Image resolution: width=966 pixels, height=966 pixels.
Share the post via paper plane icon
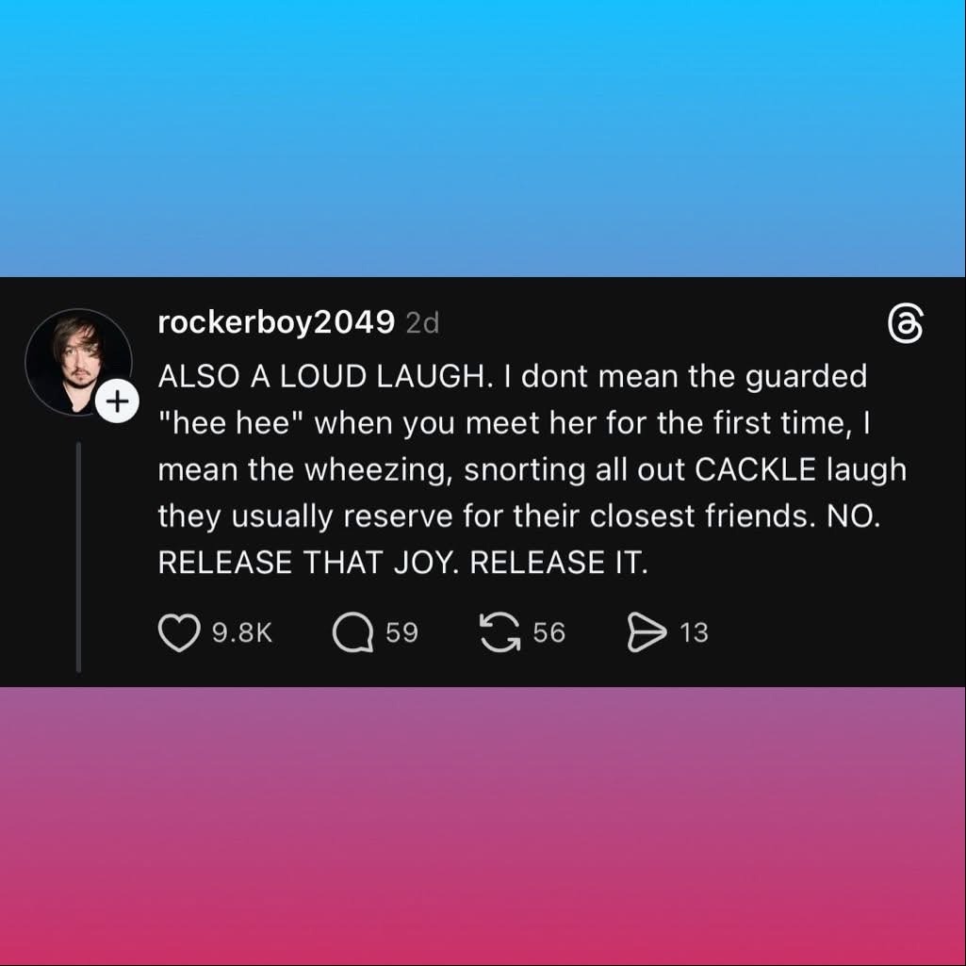[646, 632]
